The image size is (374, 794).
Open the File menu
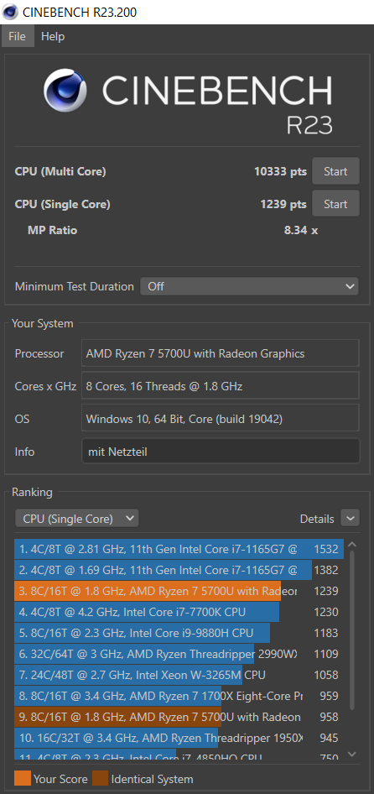click(17, 36)
